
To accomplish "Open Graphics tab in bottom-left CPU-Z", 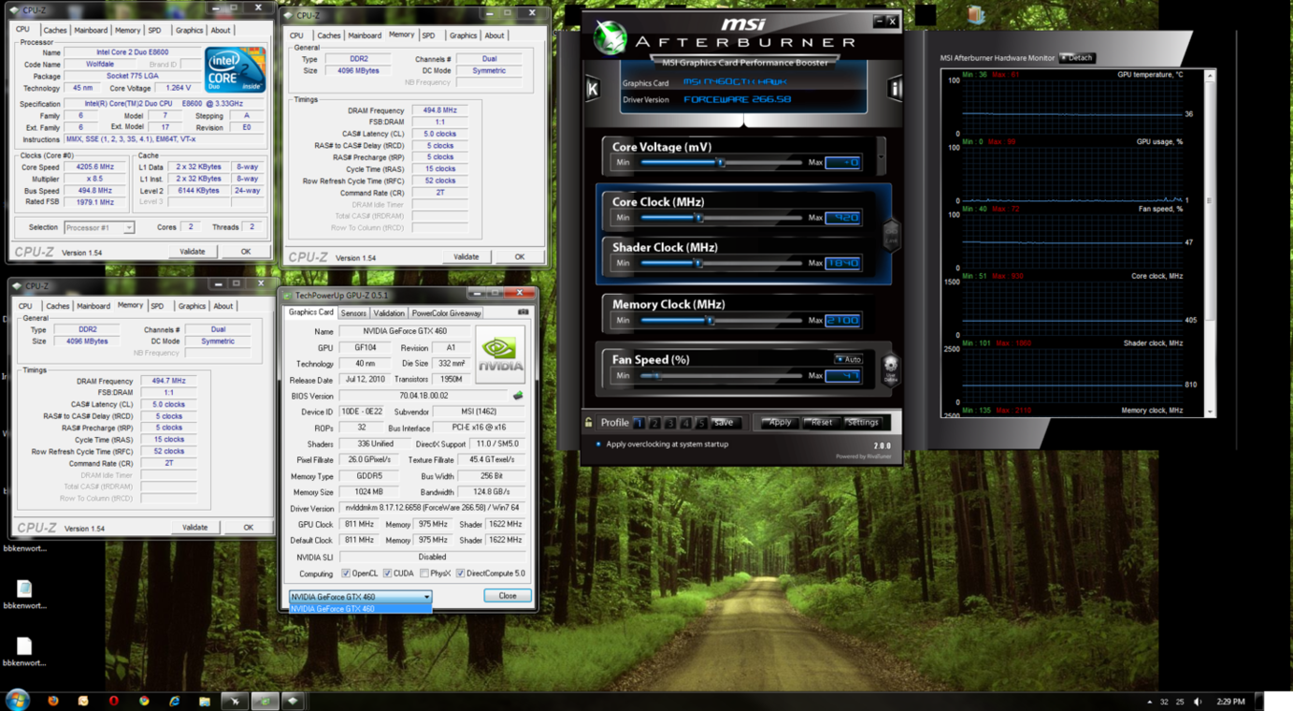I will click(192, 306).
